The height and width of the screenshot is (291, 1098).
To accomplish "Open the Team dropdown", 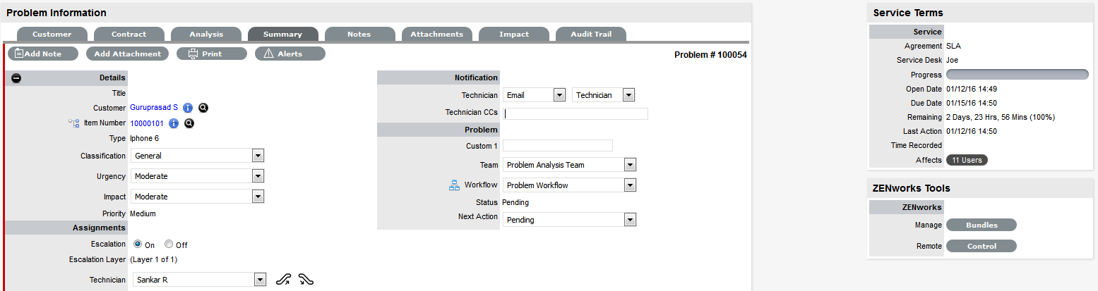I will (x=570, y=165).
